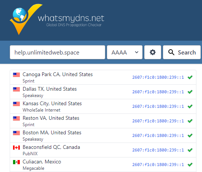202x172 pixels.
Task: Click the Canoga Park IPv6 address result
Action: [158, 77]
